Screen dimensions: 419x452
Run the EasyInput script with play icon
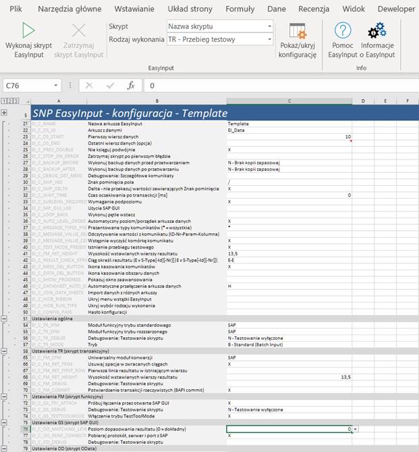[x=28, y=30]
